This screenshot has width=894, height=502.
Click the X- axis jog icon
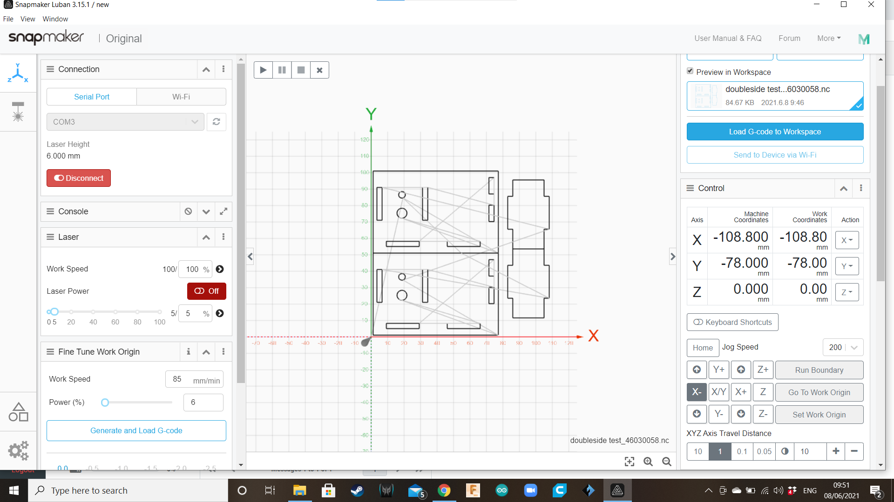pyautogui.click(x=696, y=392)
